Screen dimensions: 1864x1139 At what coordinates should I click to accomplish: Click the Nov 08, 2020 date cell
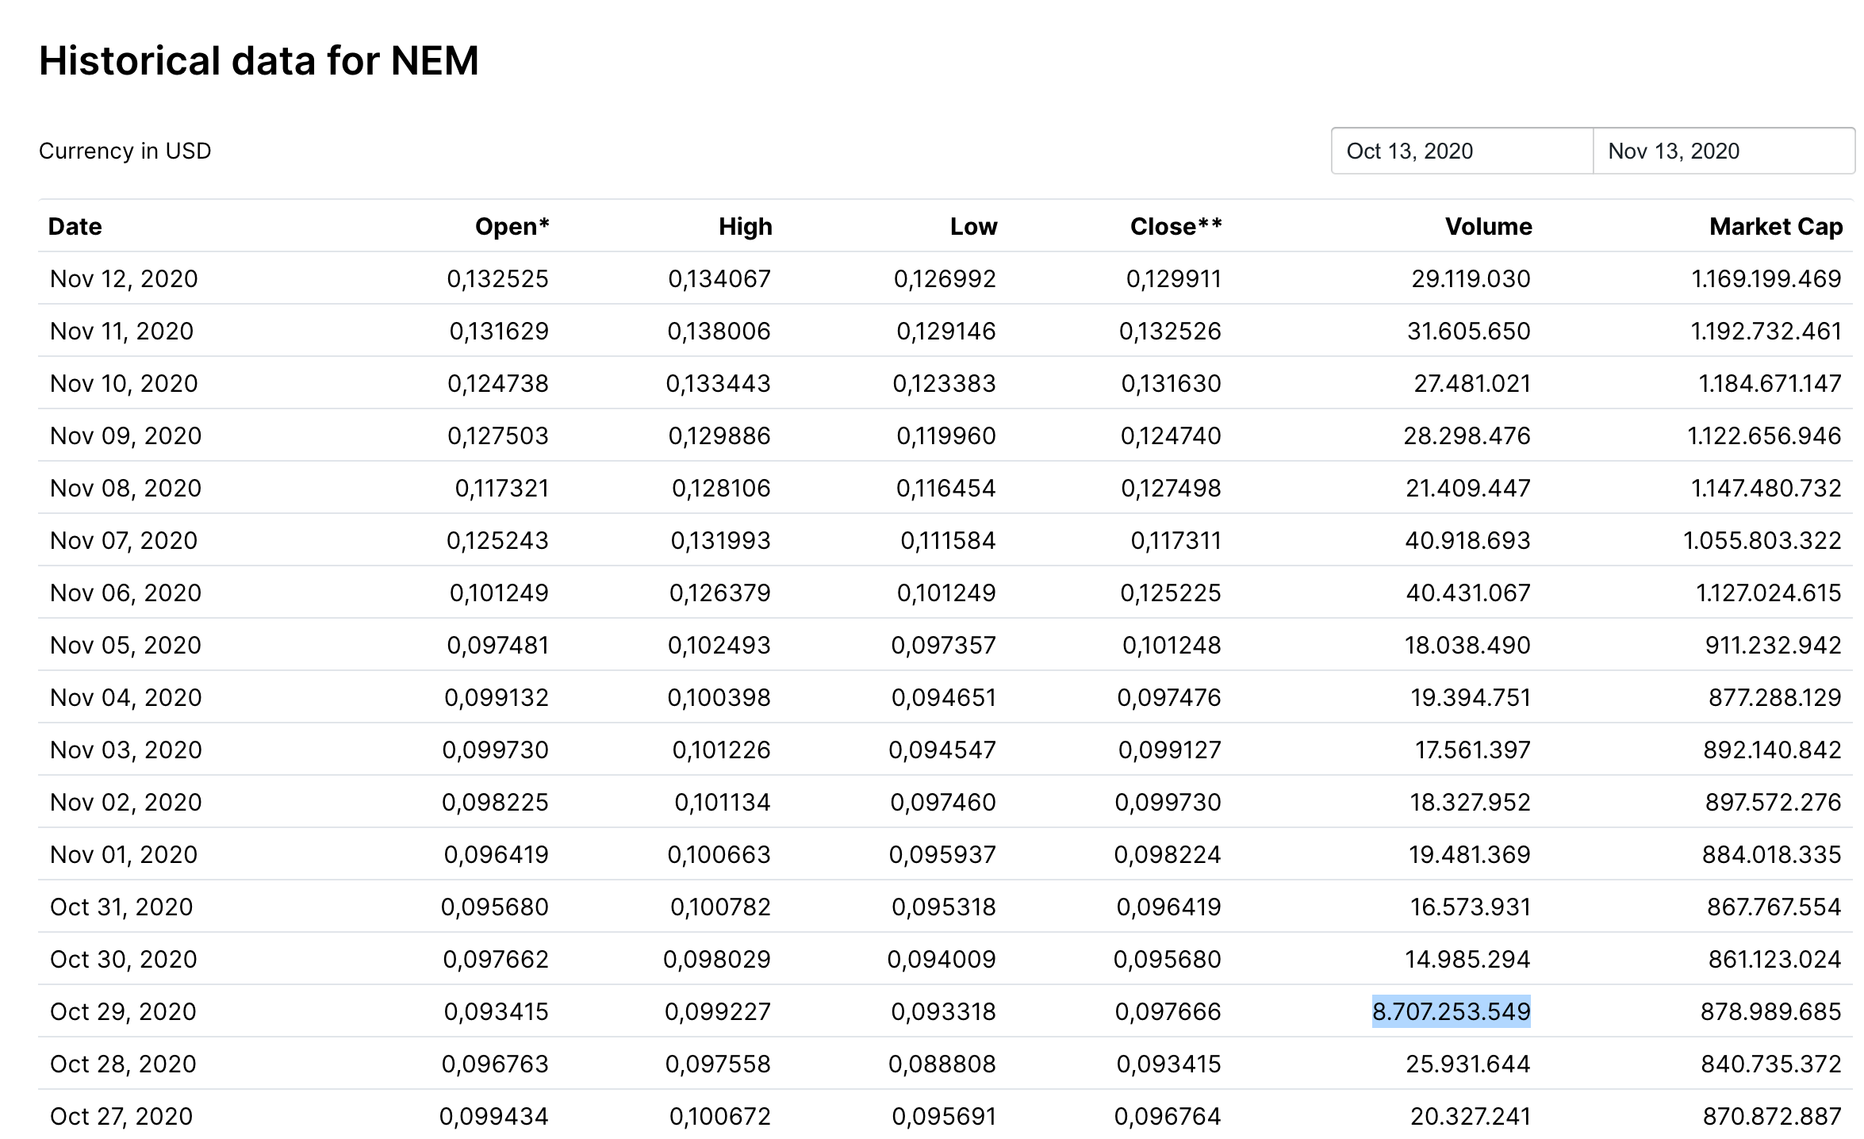coord(125,489)
